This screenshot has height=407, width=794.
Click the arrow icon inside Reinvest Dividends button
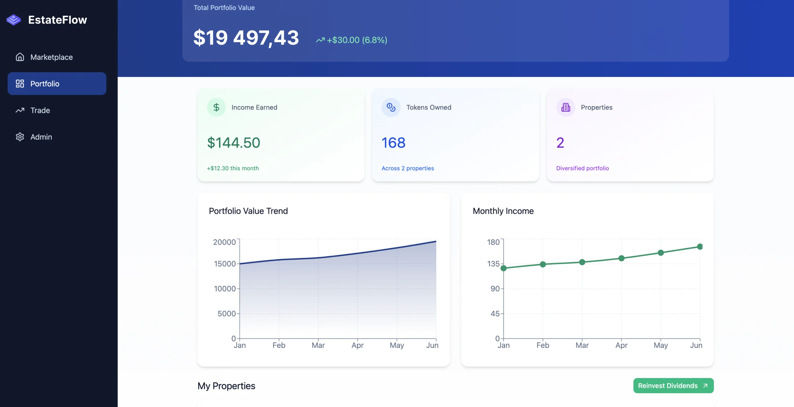pos(705,386)
